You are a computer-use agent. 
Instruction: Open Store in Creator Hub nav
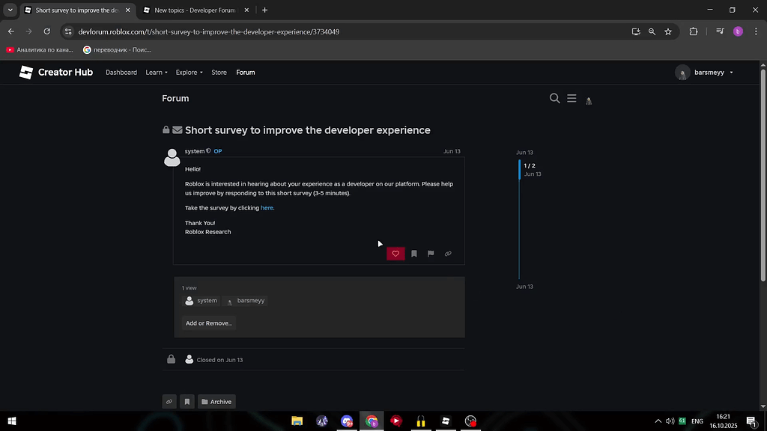pos(219,73)
